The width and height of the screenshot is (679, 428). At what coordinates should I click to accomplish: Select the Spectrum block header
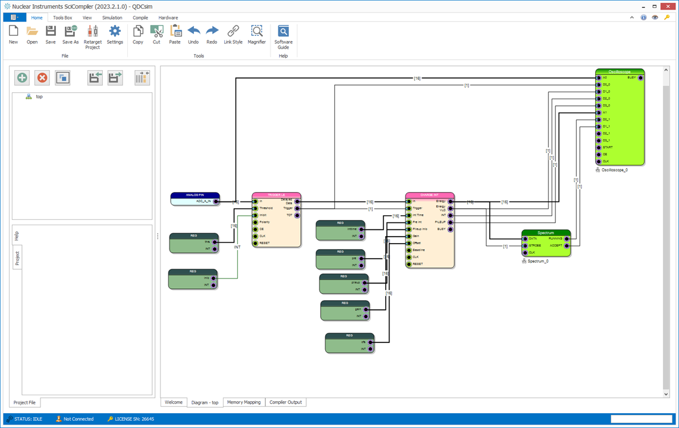point(546,232)
